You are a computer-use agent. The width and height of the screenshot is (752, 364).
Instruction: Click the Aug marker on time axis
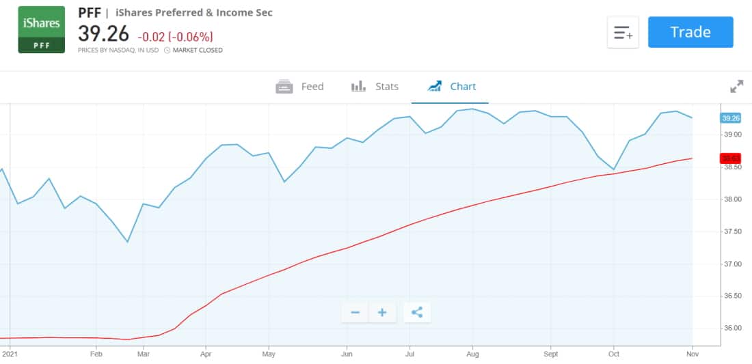click(x=472, y=354)
